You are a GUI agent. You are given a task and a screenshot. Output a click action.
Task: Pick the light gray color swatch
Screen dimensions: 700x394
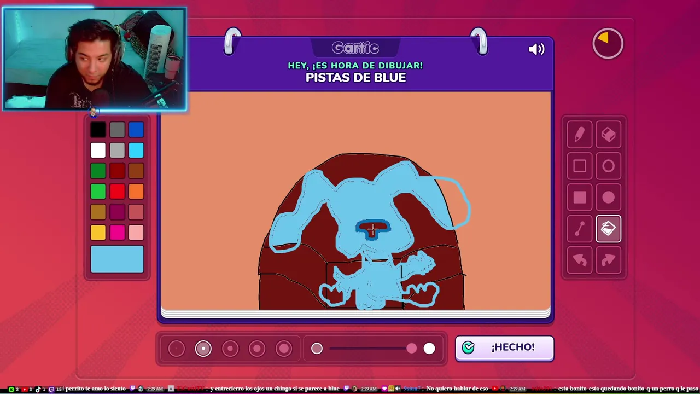click(x=117, y=150)
